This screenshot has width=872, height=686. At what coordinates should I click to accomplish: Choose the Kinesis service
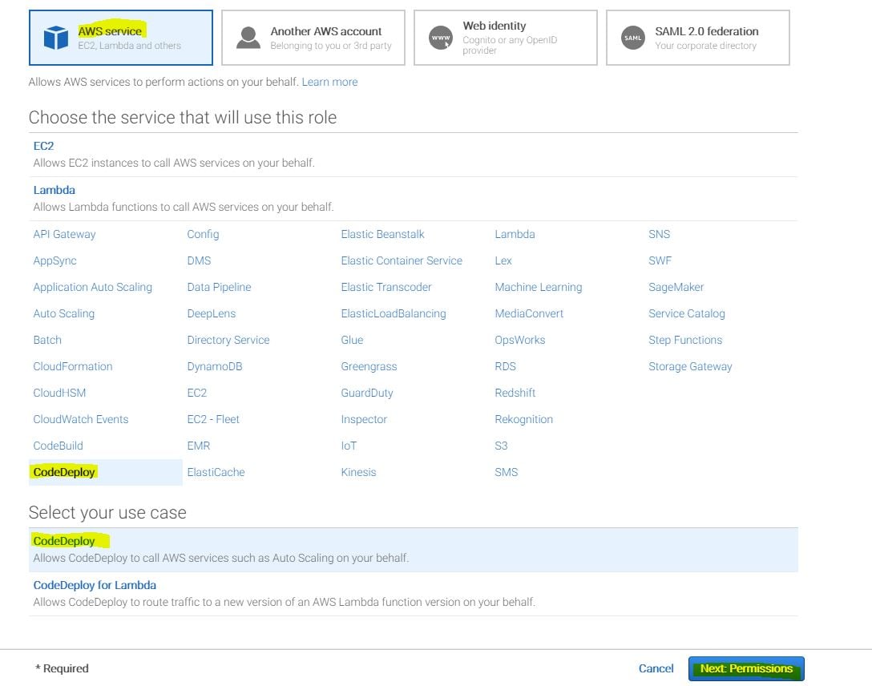[358, 472]
